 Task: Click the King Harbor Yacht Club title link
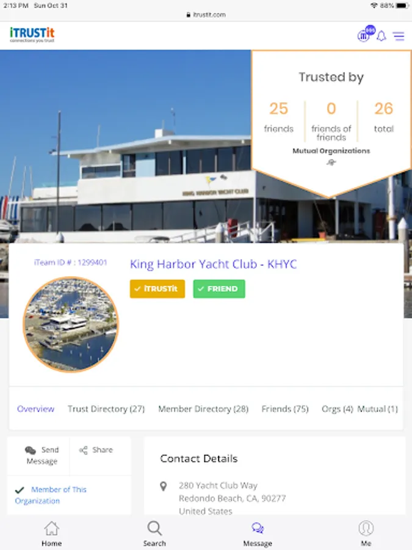214,264
